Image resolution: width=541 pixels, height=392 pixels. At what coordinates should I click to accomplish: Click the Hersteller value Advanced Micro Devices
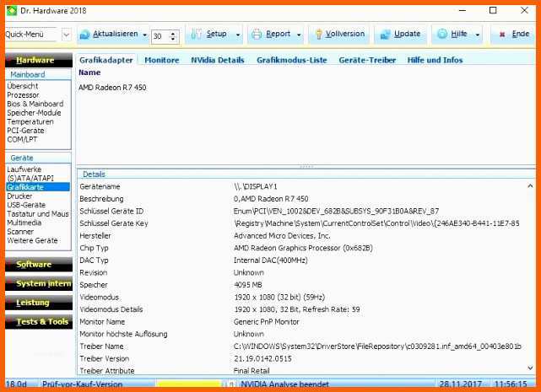(x=282, y=236)
